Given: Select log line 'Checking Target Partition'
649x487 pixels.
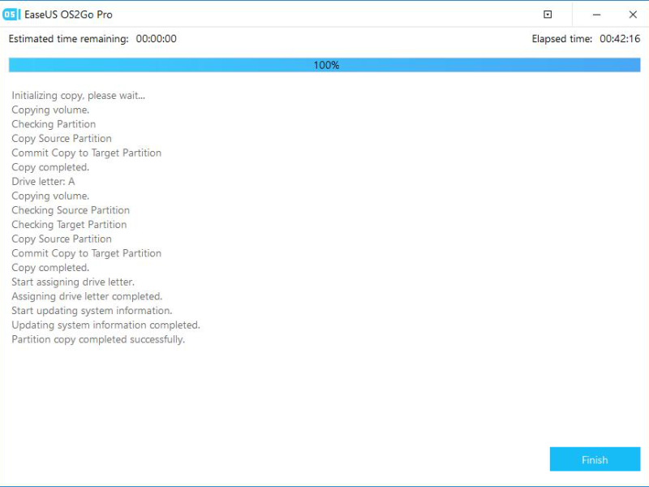Looking at the screenshot, I should 69,225.
